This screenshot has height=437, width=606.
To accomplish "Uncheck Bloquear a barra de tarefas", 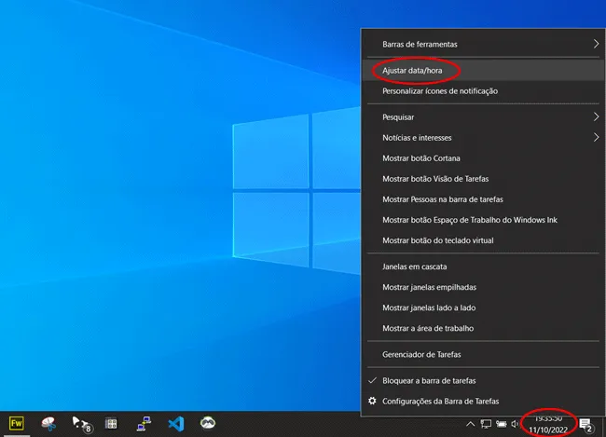I will (483, 380).
